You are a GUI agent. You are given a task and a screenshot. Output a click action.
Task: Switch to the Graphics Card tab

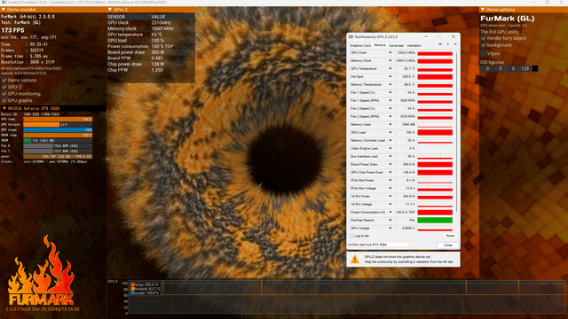[x=360, y=45]
